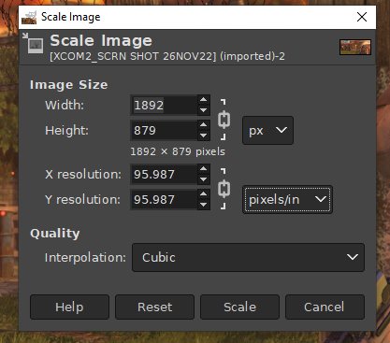This screenshot has width=390, height=343.
Task: Open the pixels/in resolution unit dropdown
Action: (287, 199)
